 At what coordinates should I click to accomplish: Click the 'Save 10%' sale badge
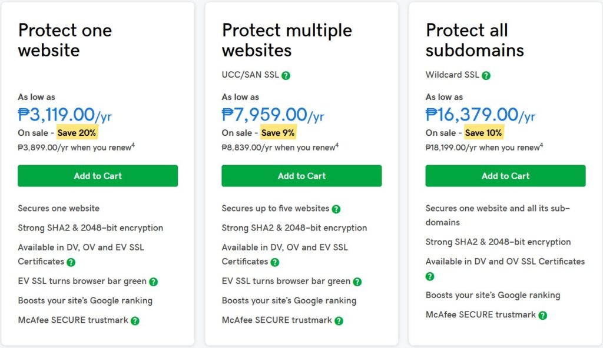click(x=483, y=133)
